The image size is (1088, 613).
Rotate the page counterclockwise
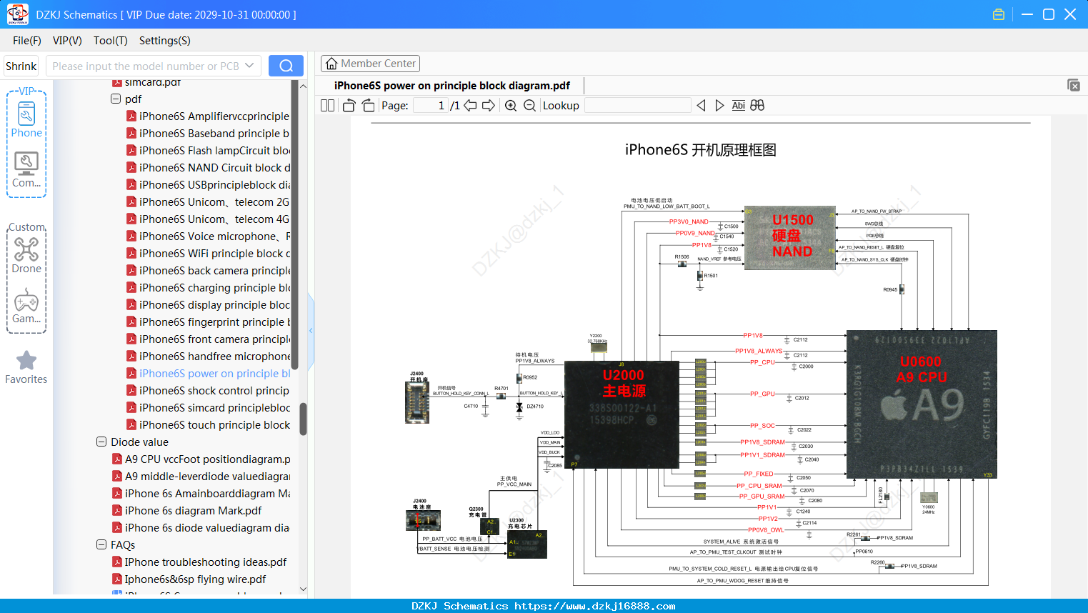point(349,106)
